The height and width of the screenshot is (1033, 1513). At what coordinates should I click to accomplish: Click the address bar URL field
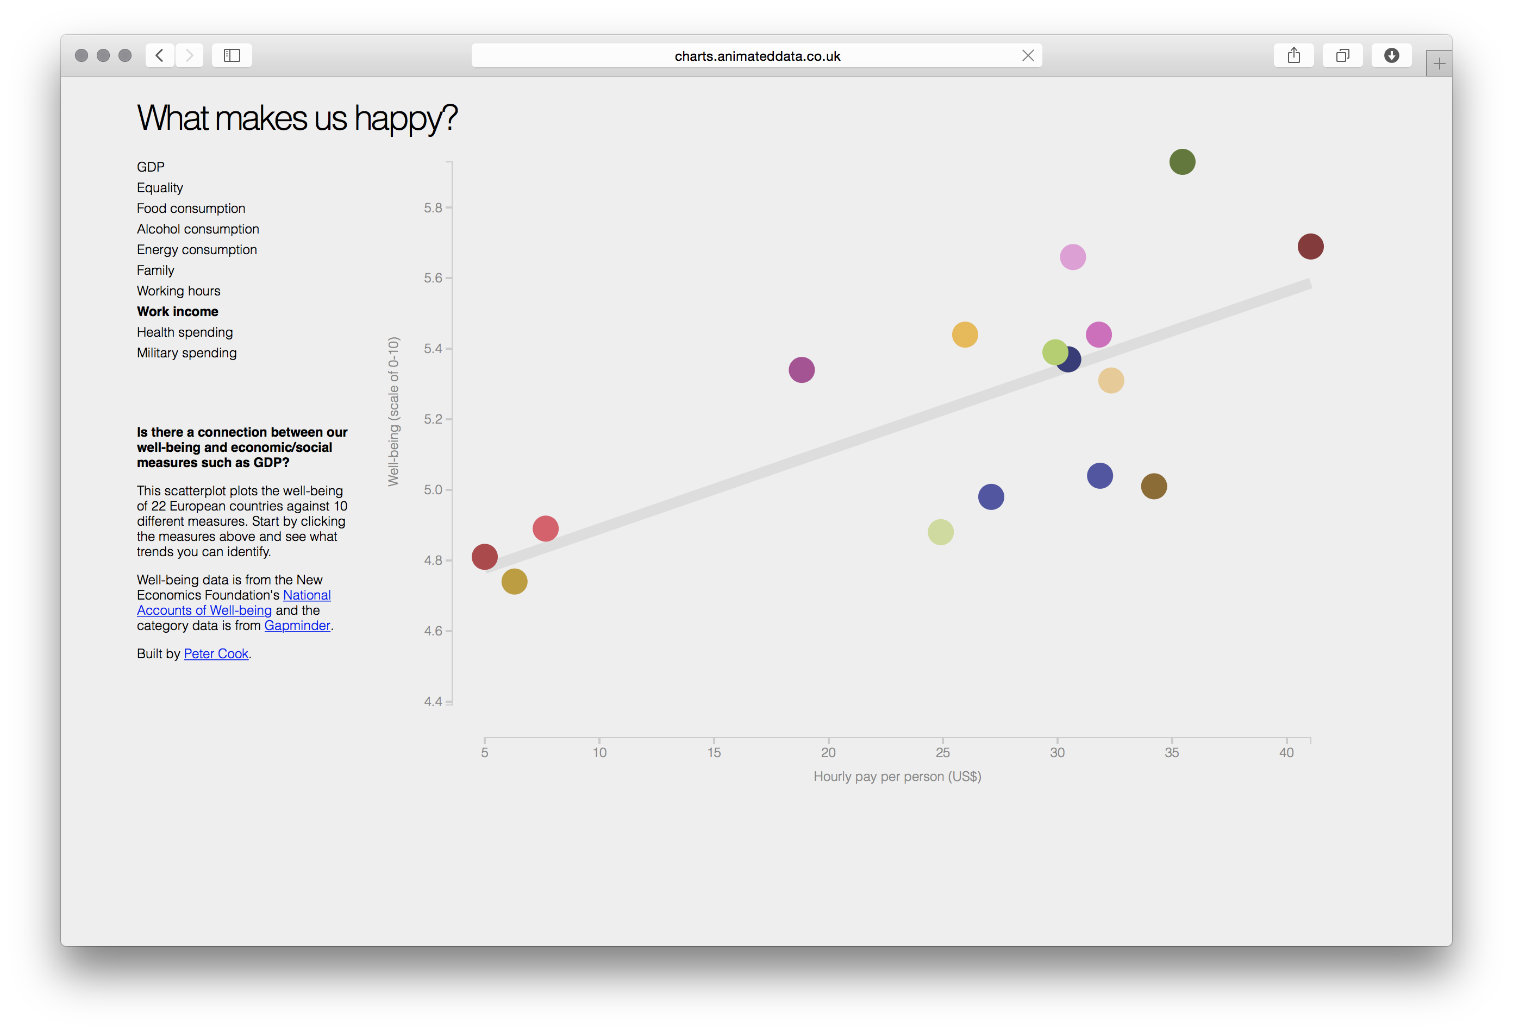(x=756, y=56)
